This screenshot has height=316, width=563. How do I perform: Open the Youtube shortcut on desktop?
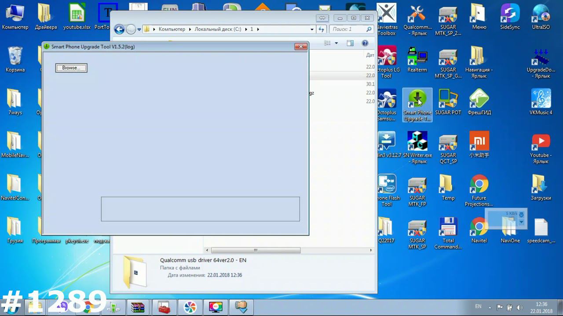[541, 148]
